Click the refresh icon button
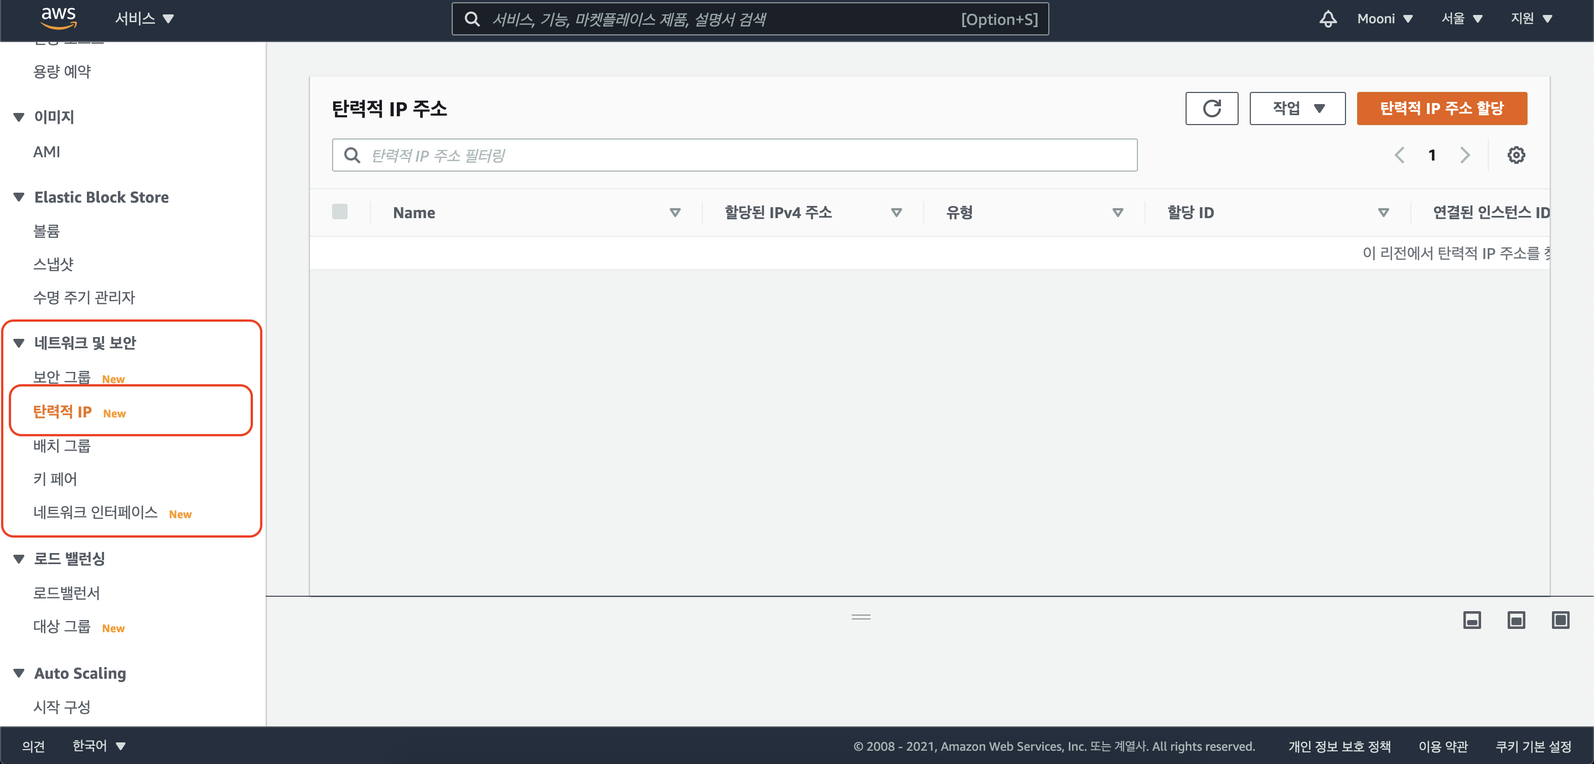Image resolution: width=1594 pixels, height=764 pixels. 1211,109
